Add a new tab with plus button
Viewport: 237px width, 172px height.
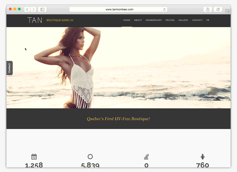[228, 12]
